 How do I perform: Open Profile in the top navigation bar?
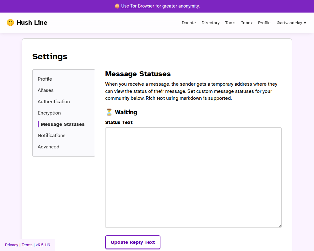(x=264, y=23)
